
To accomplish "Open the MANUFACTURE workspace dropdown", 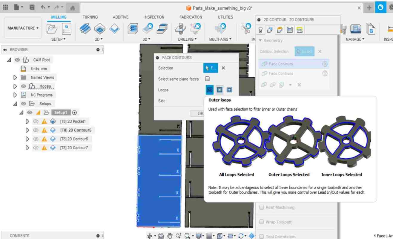I will 23,28.
